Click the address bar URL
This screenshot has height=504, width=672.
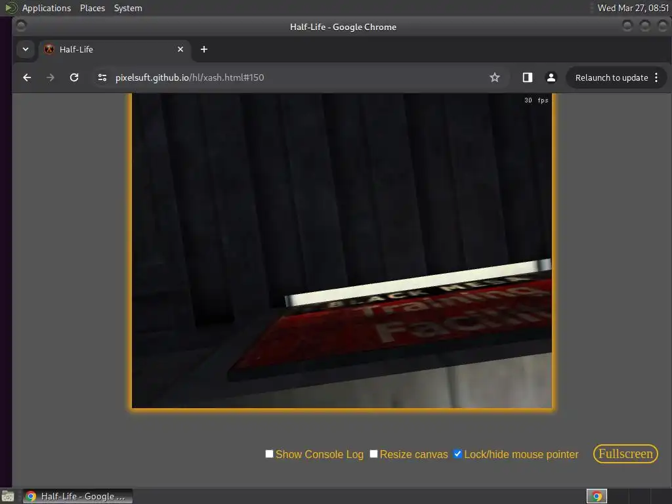point(190,77)
